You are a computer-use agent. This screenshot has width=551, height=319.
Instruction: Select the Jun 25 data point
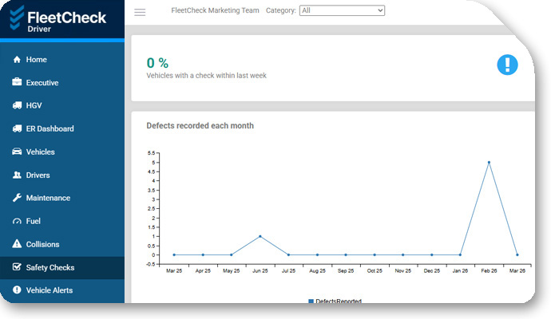(x=260, y=237)
